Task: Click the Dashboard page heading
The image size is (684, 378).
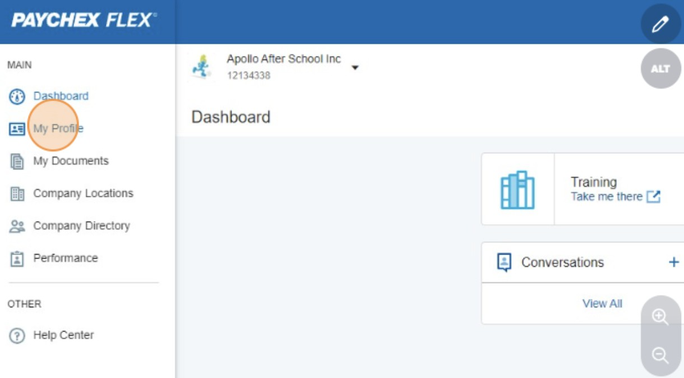Action: click(x=231, y=117)
